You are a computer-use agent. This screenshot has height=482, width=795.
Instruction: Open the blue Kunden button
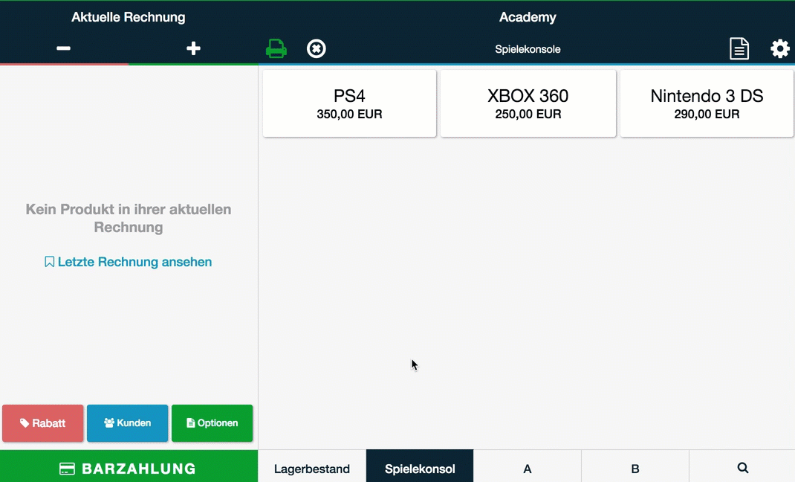127,423
